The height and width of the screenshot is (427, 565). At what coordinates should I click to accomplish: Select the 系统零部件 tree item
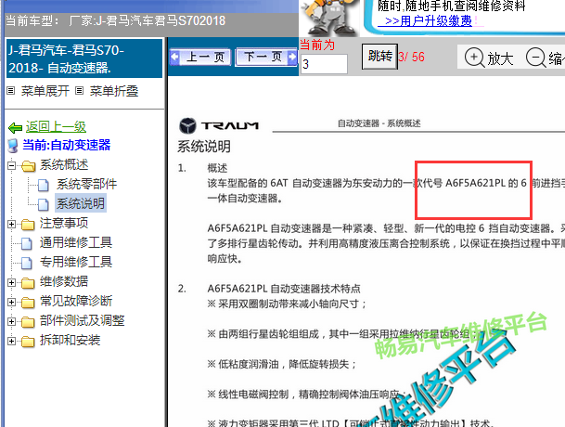(x=86, y=184)
